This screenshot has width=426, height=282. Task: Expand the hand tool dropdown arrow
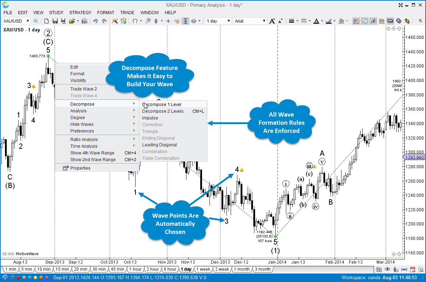[141, 21]
